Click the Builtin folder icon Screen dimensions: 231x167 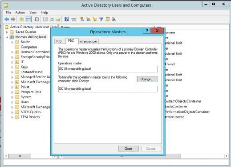point(17,42)
